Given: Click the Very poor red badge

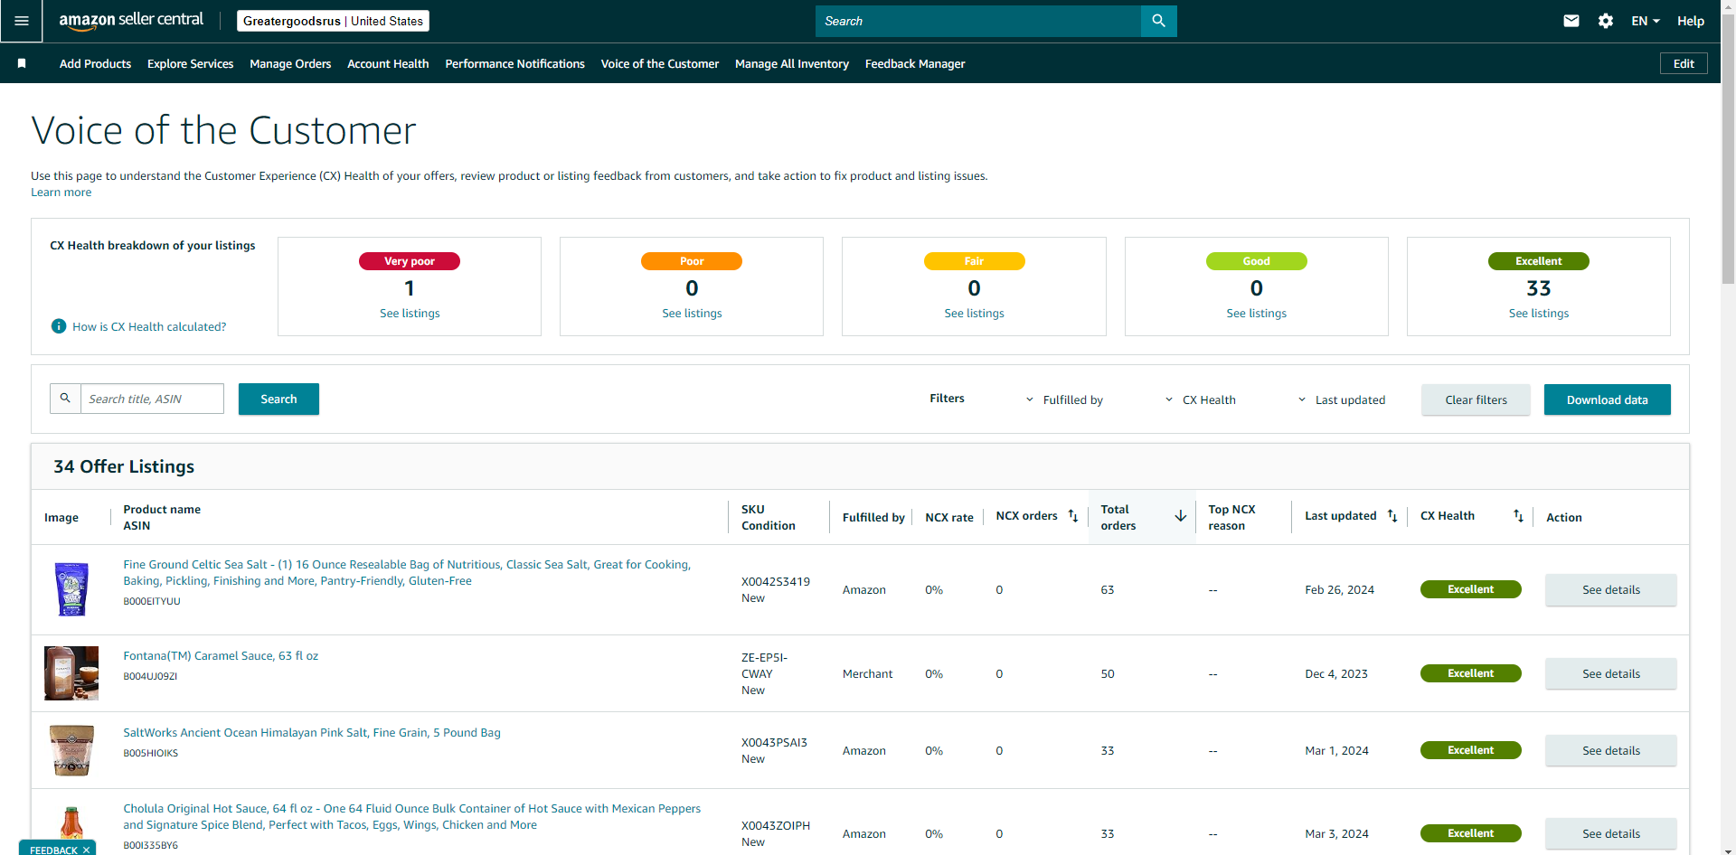Looking at the screenshot, I should [x=410, y=261].
